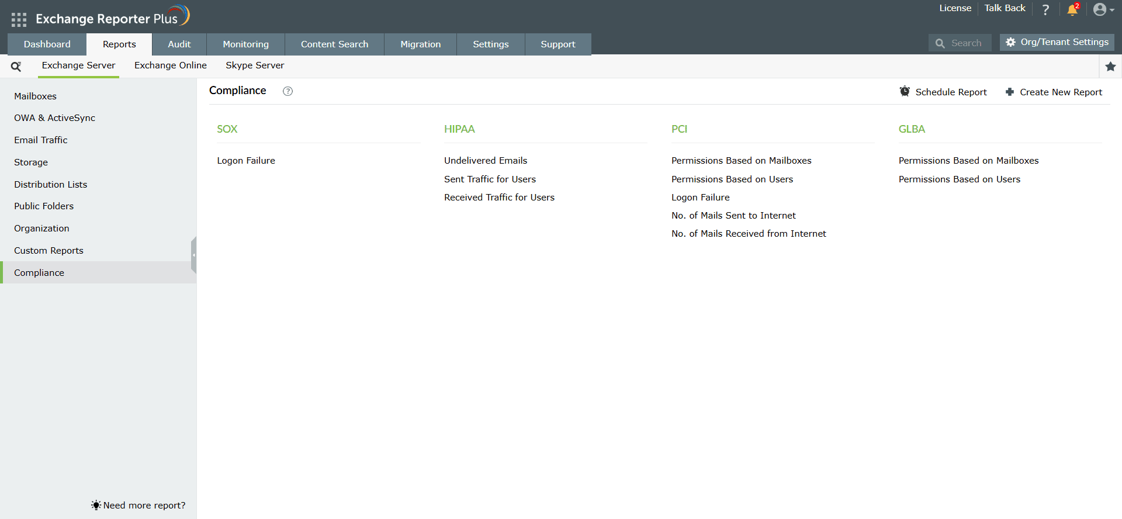Screen dimensions: 1122x519
Task: Open PCI Permissions Based on Users
Action: click(732, 179)
